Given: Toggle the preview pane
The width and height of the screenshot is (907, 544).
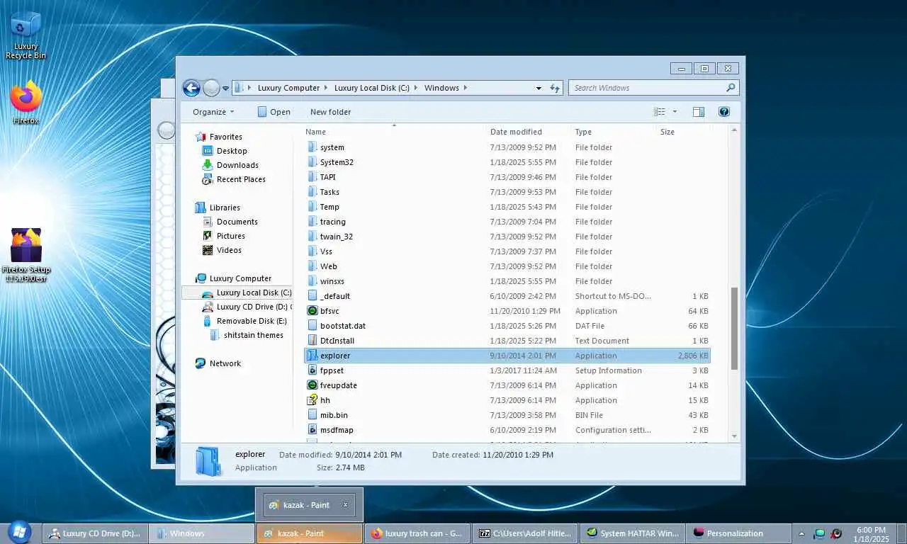Looking at the screenshot, I should point(699,112).
